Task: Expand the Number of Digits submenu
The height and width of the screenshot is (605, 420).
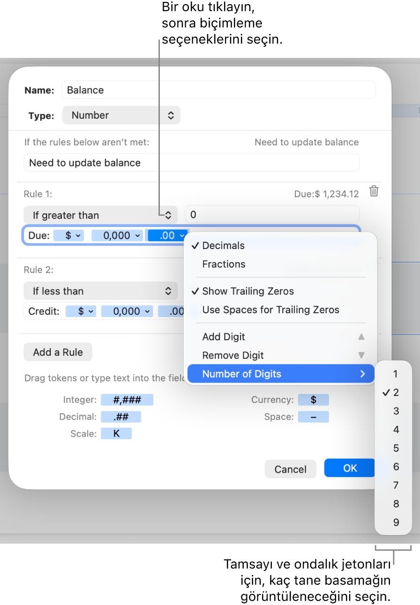Action: point(280,374)
